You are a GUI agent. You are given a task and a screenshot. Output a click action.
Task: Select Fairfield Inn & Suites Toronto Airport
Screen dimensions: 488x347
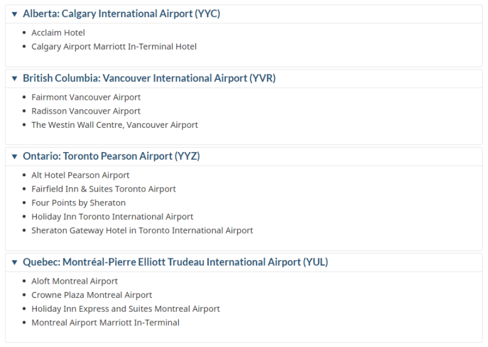pos(104,189)
